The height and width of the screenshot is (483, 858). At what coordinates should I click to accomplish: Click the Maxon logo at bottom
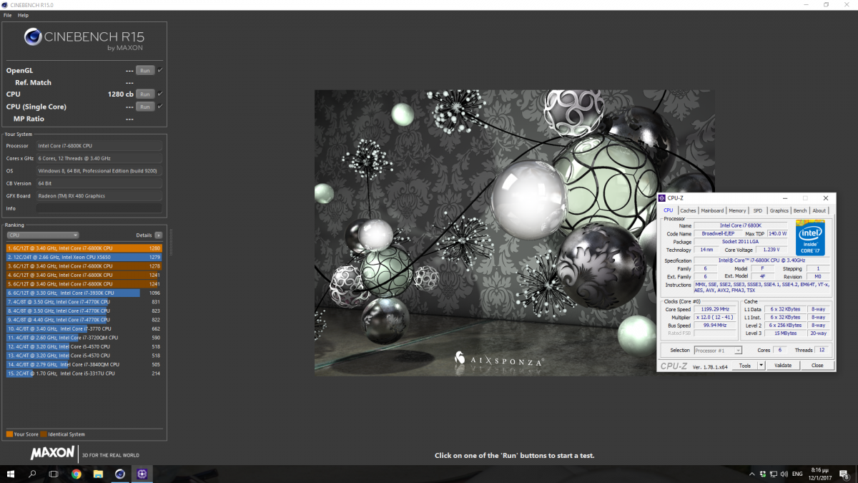[x=52, y=453]
